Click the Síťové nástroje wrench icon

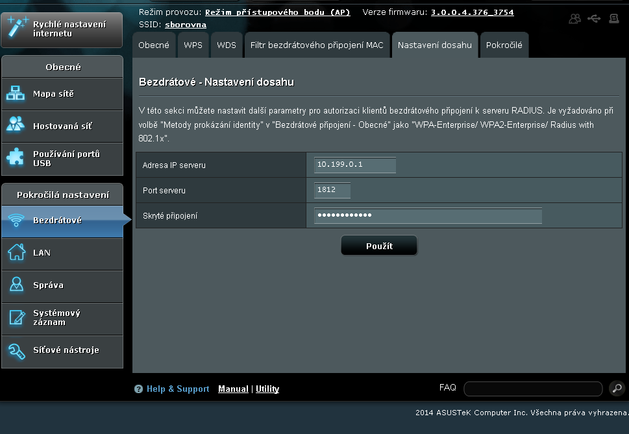16,350
